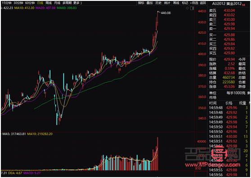
Task: Click the 买五 price 429.80
Action: coord(229,53)
